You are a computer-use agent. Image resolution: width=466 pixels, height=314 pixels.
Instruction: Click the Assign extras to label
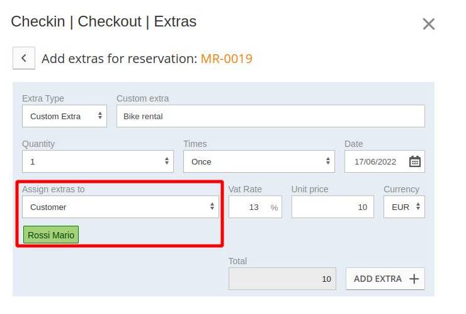click(x=53, y=189)
